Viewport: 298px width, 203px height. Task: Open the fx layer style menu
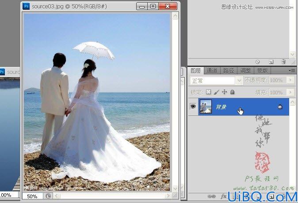224,196
